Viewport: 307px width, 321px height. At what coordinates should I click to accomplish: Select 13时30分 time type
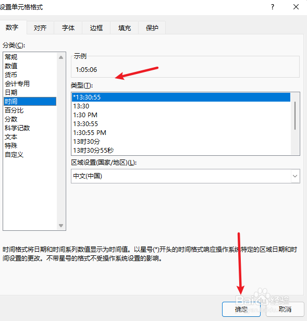coord(181,141)
